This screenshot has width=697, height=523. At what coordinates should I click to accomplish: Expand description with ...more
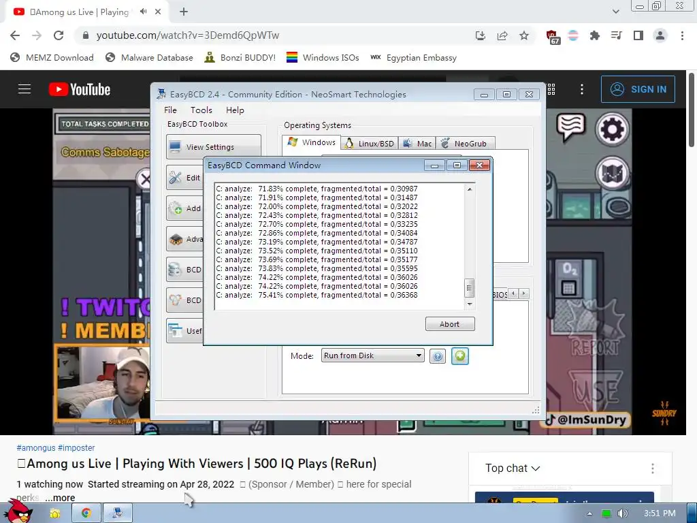60,498
